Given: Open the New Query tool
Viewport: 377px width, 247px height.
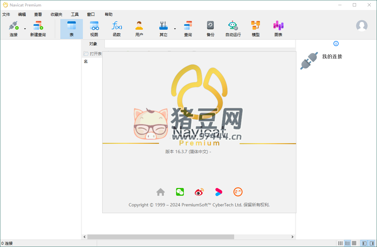Looking at the screenshot, I should [38, 26].
